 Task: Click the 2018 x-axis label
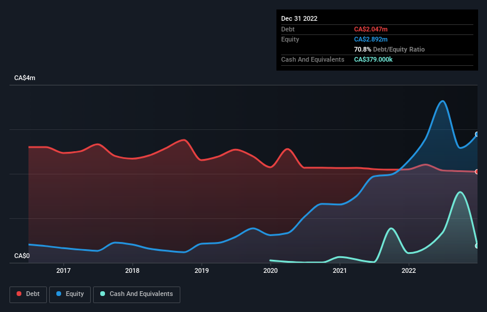pos(132,270)
